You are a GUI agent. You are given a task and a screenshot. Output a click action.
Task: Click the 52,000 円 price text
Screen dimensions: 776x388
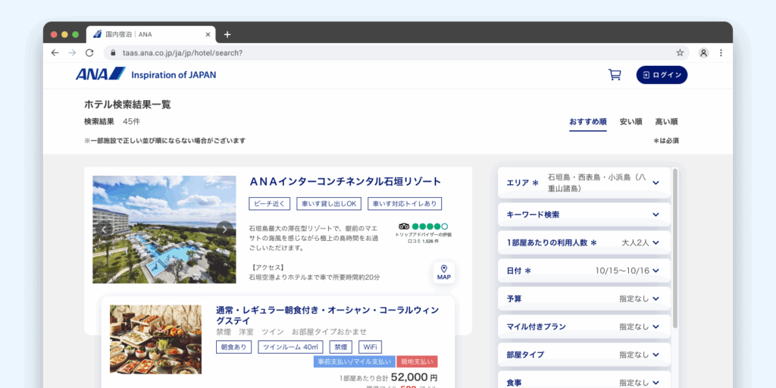415,377
